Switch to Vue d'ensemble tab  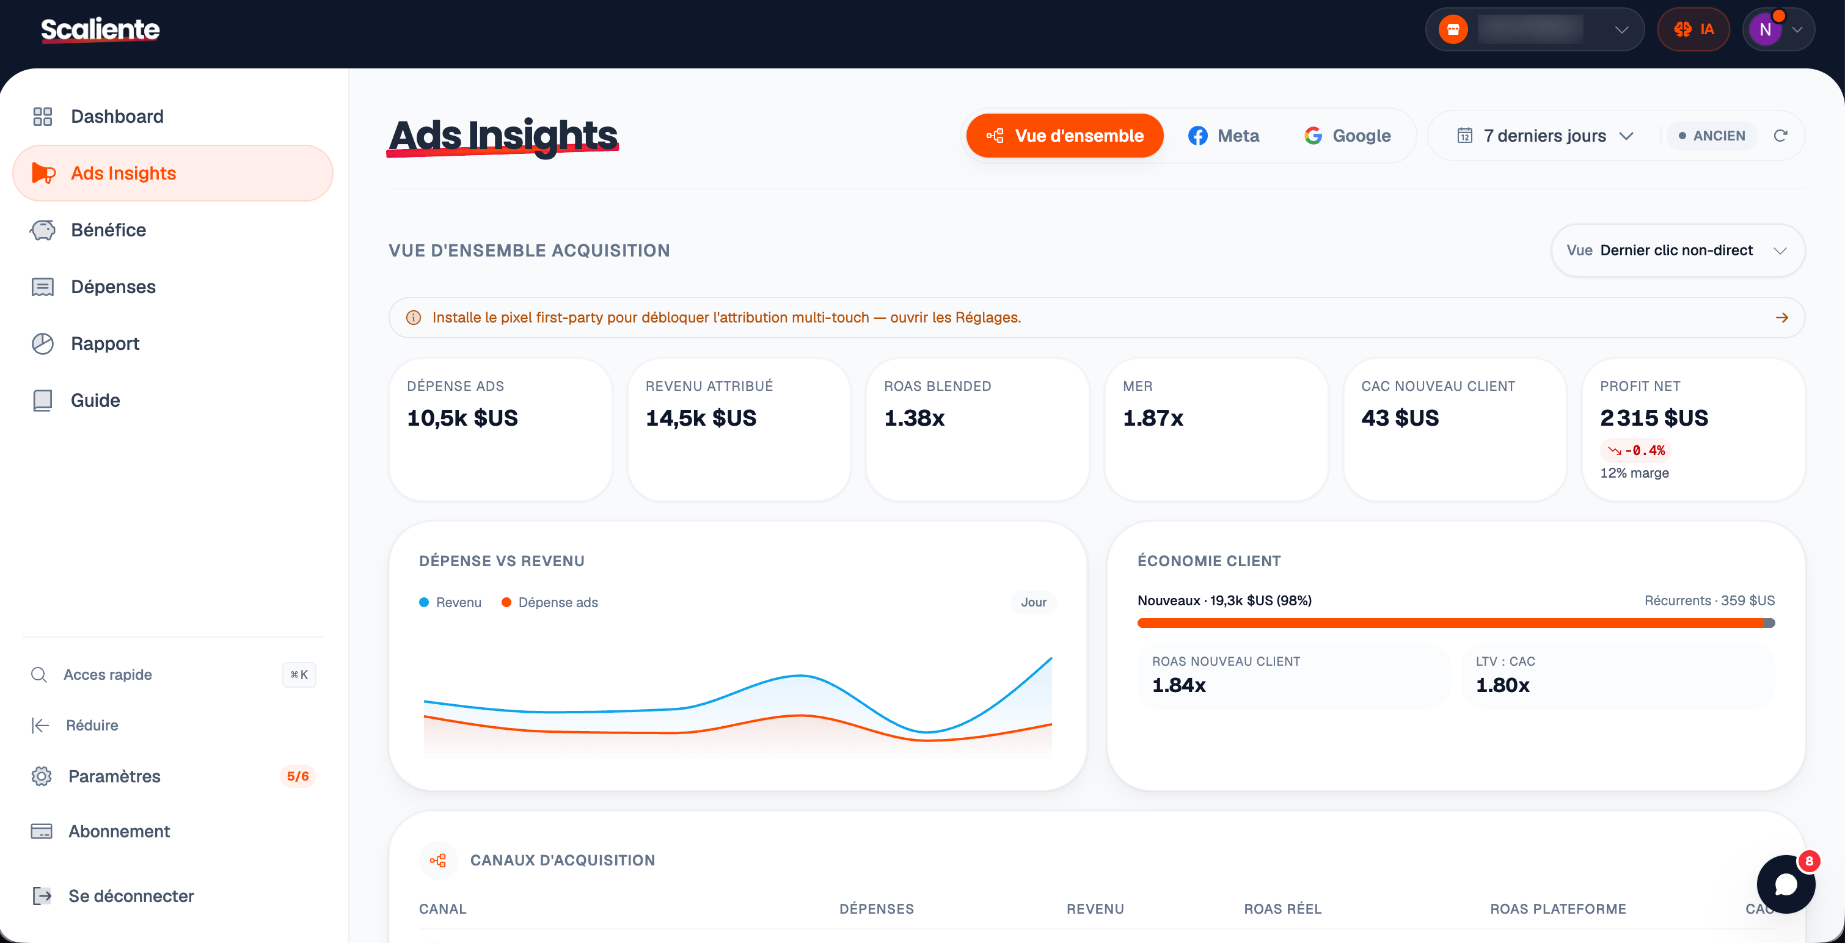point(1064,136)
